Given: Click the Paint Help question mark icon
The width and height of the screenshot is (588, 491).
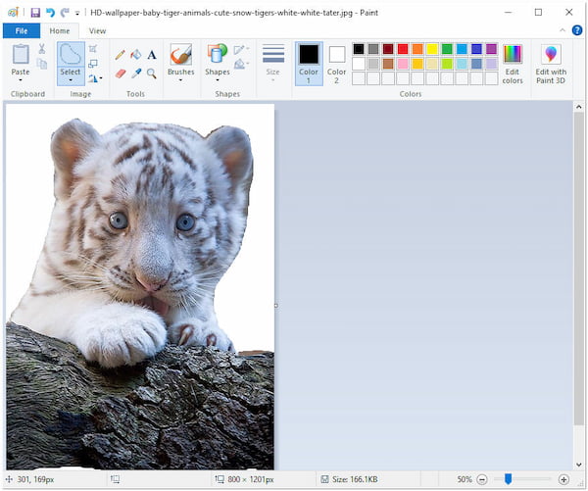Looking at the screenshot, I should click(577, 30).
